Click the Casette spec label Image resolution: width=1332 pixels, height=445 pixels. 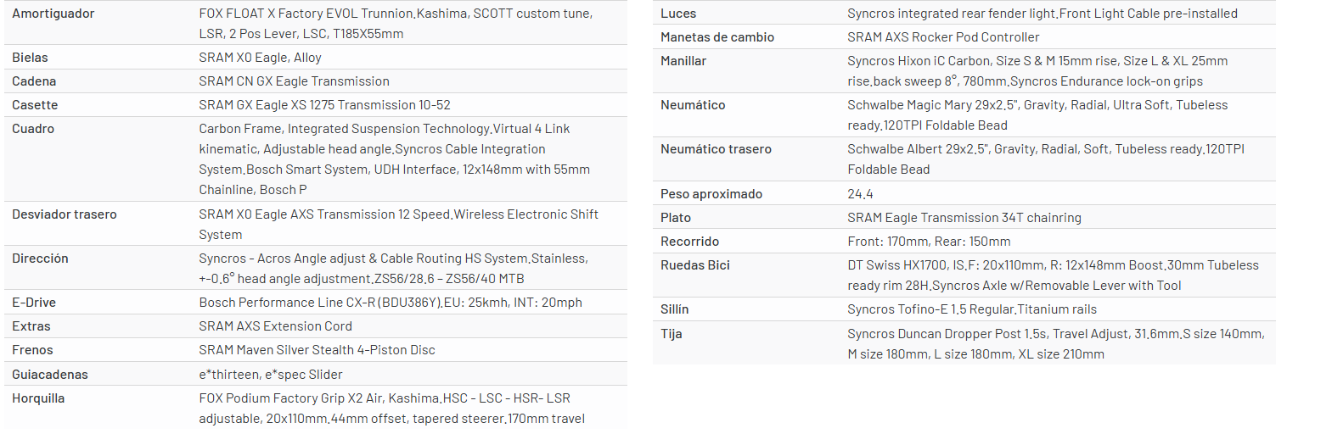35,105
